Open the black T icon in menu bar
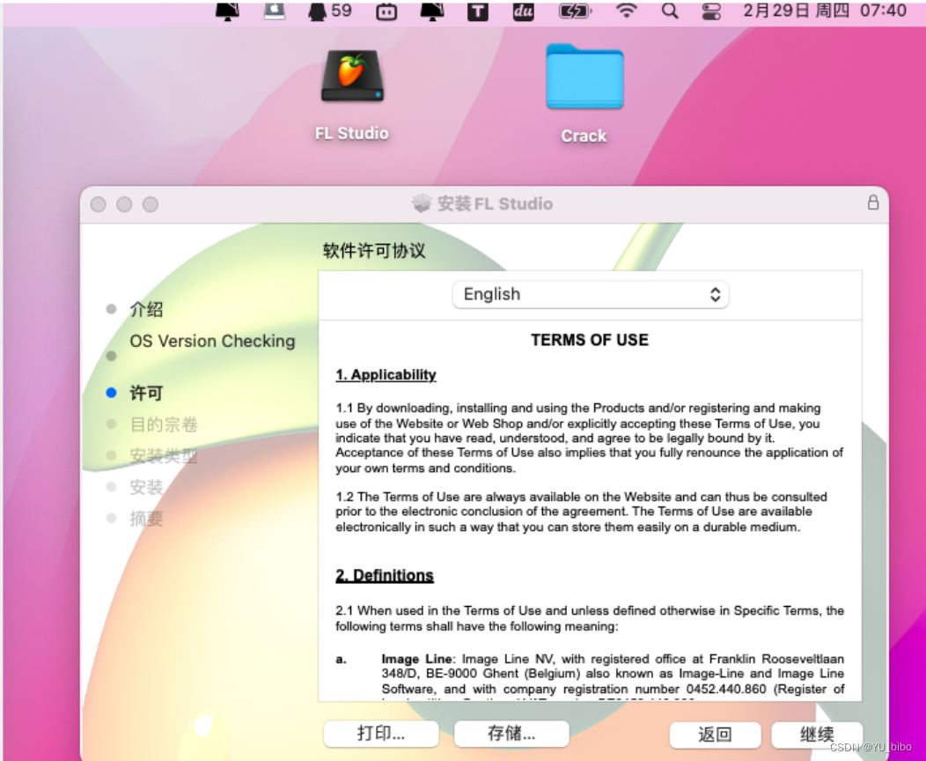Viewport: 926px width, 761px height. click(478, 11)
